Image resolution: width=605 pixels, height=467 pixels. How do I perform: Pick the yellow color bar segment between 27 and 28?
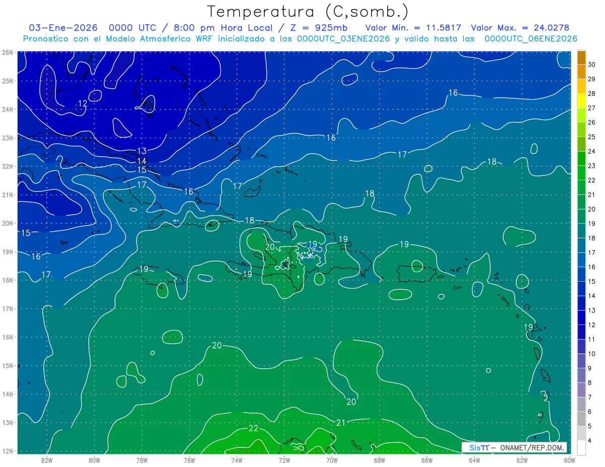pos(581,101)
